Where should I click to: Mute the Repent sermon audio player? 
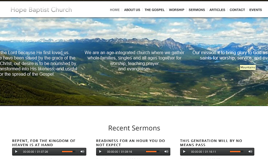click(82, 151)
